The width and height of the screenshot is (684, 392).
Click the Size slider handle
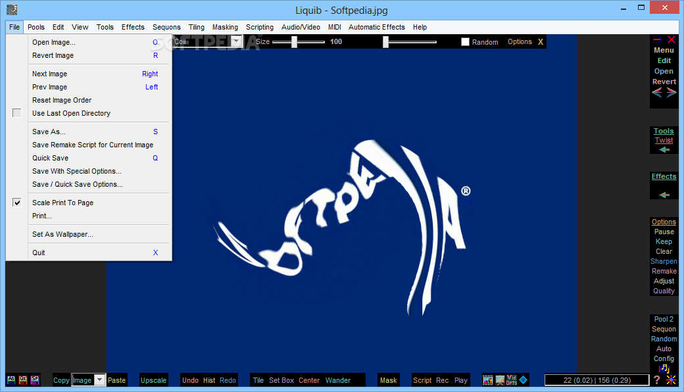295,42
